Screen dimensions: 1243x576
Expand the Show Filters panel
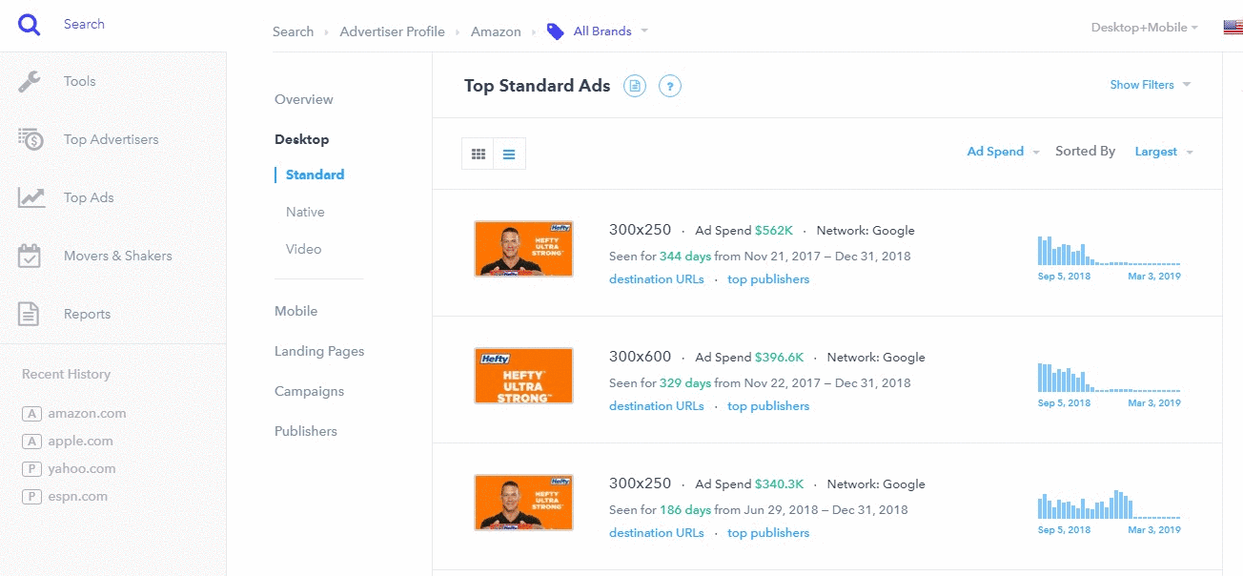point(1151,85)
